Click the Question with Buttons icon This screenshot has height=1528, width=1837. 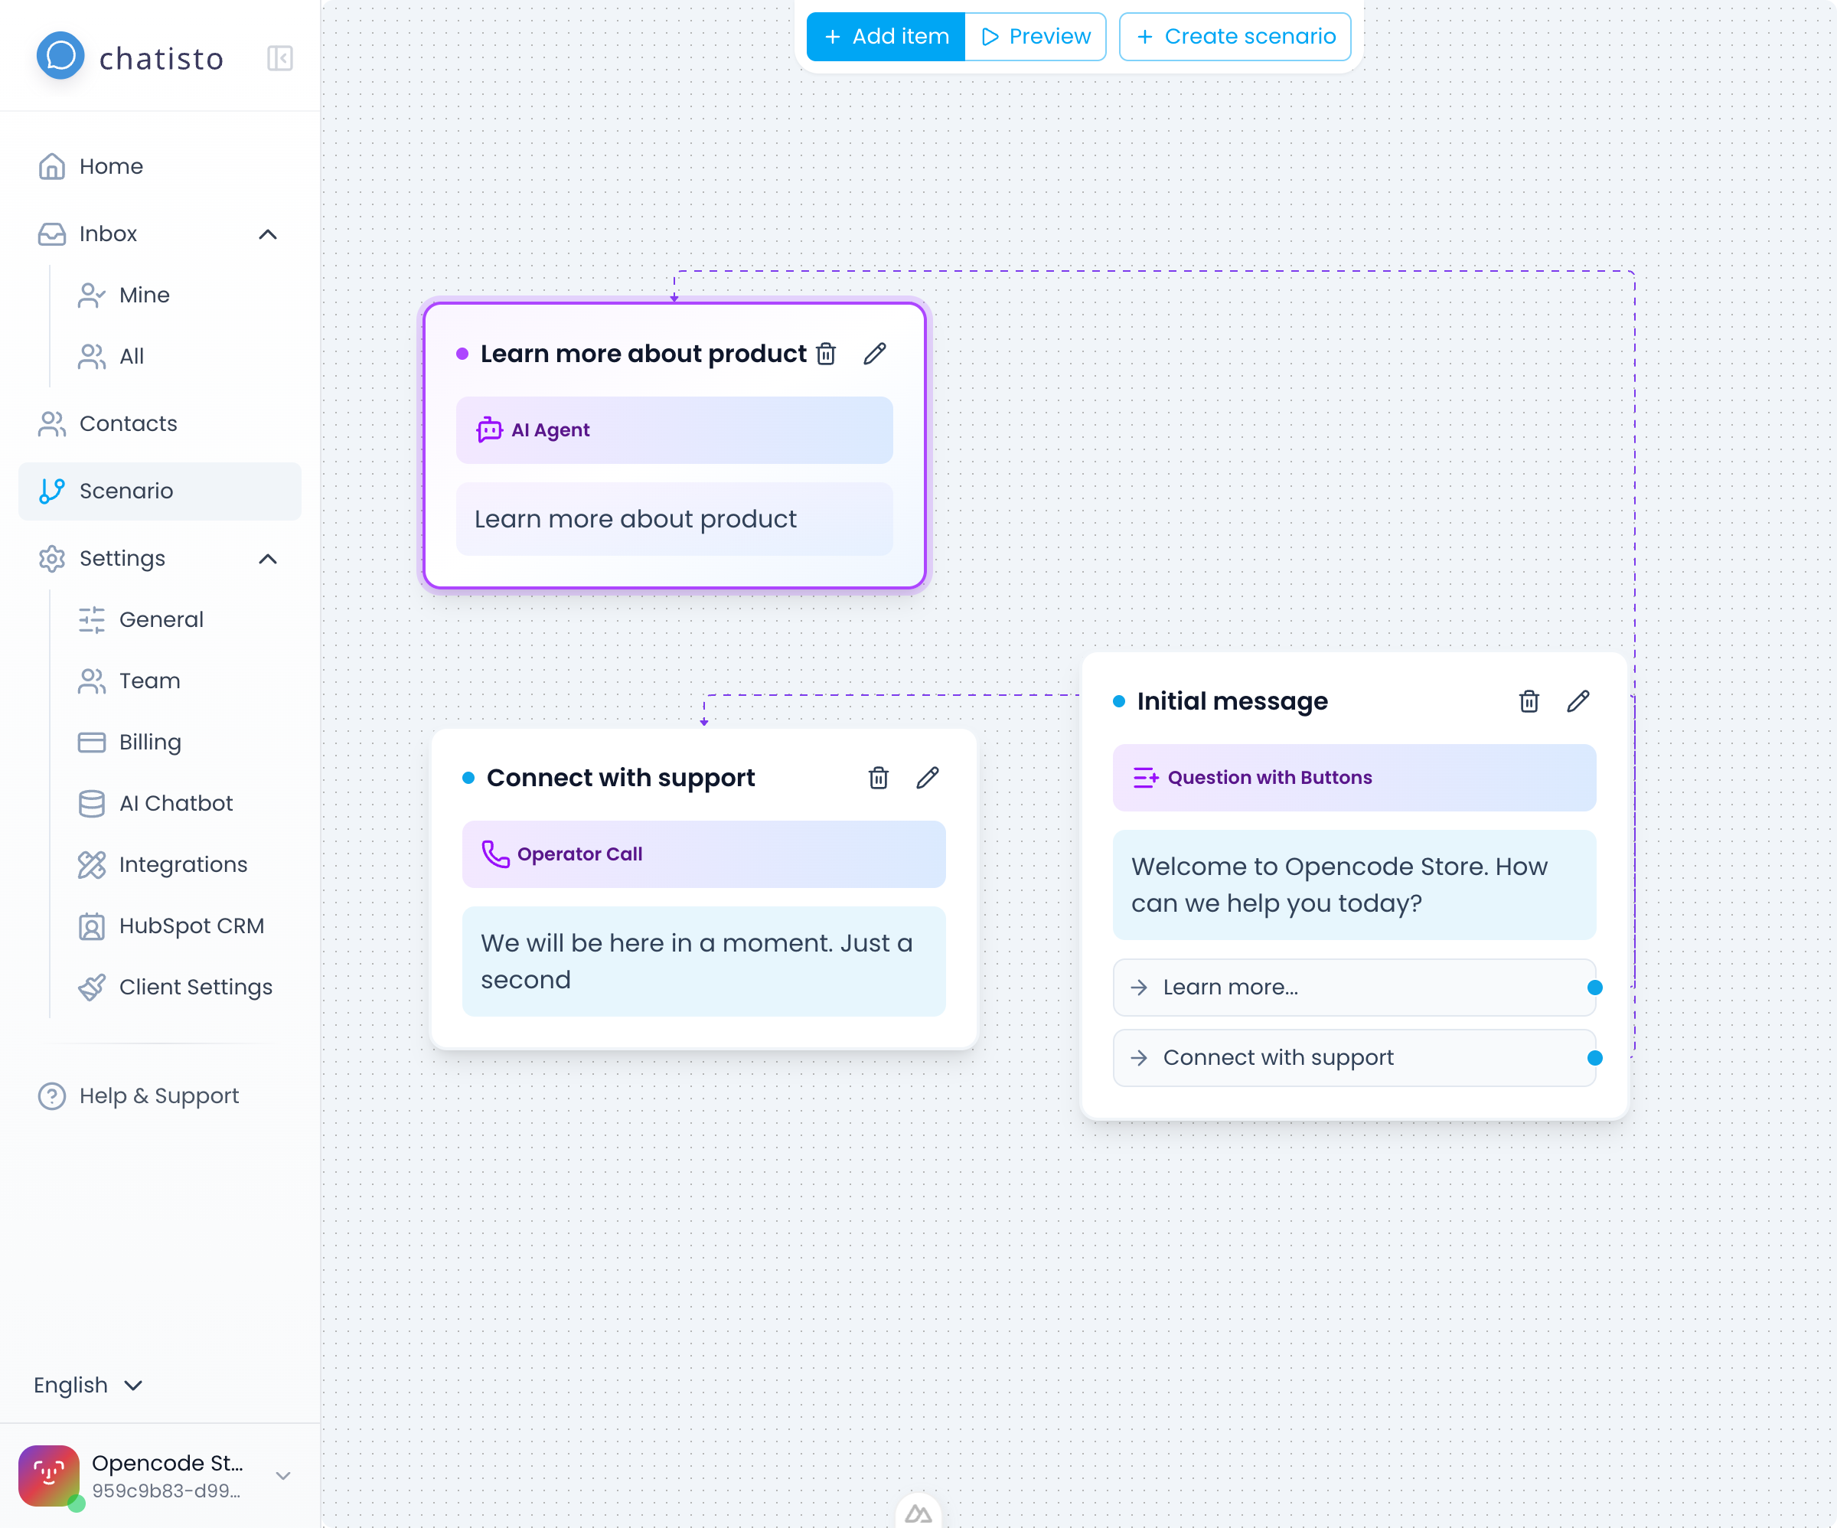(1145, 777)
